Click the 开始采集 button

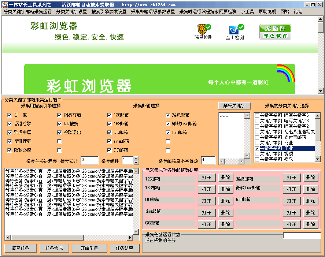point(89,248)
